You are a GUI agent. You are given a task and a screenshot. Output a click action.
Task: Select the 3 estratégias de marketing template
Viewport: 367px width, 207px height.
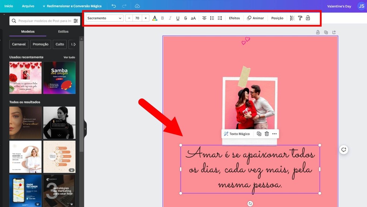pyautogui.click(x=59, y=191)
